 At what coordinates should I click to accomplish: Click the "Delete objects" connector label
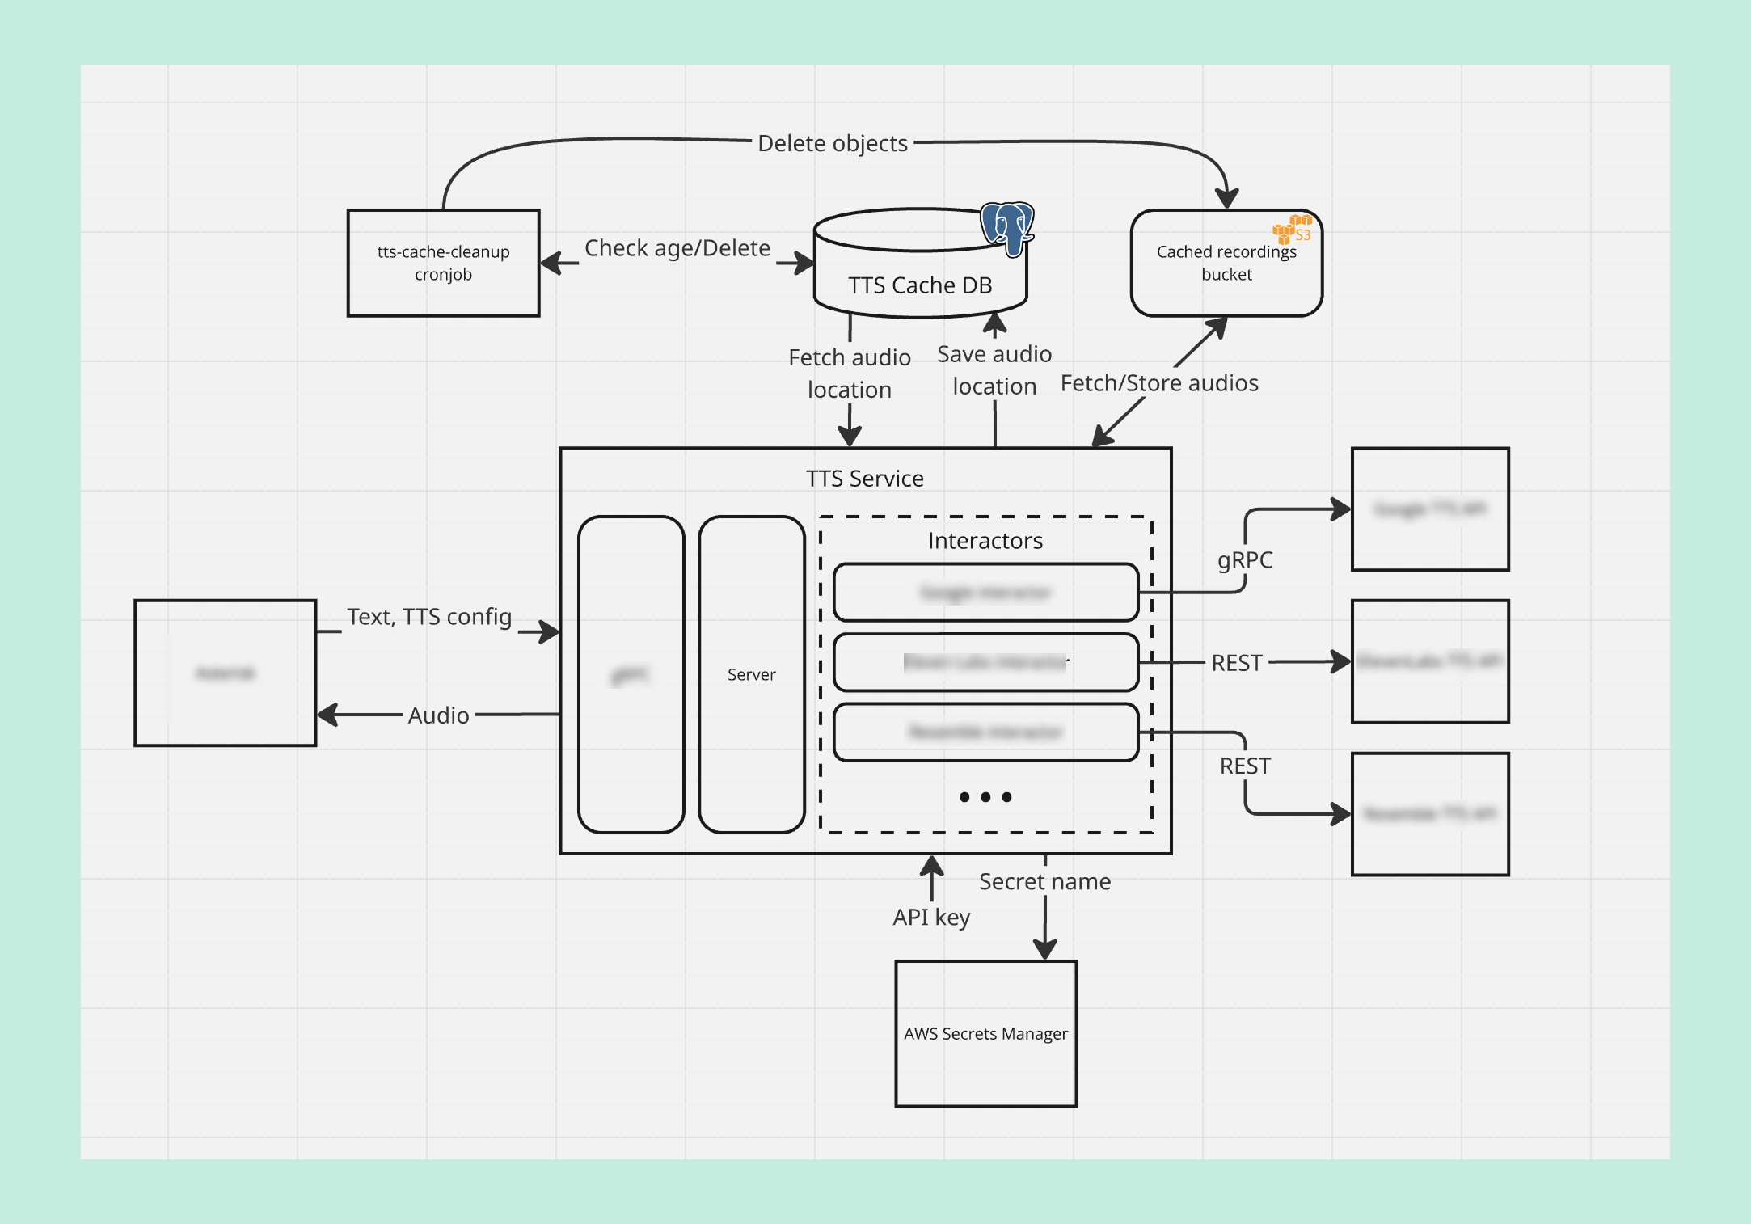click(x=832, y=143)
